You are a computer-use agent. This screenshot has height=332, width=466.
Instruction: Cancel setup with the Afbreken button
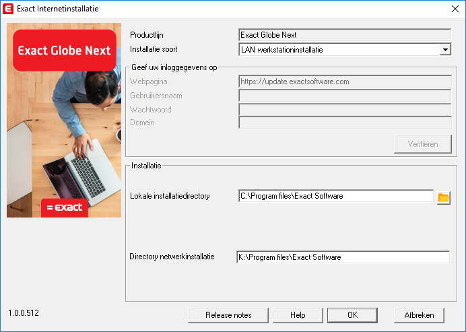pyautogui.click(x=419, y=315)
